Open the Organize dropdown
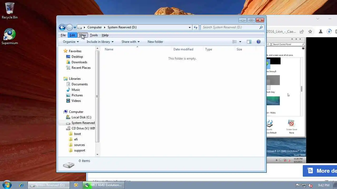Image resolution: width=337 pixels, height=189 pixels. coord(71,42)
